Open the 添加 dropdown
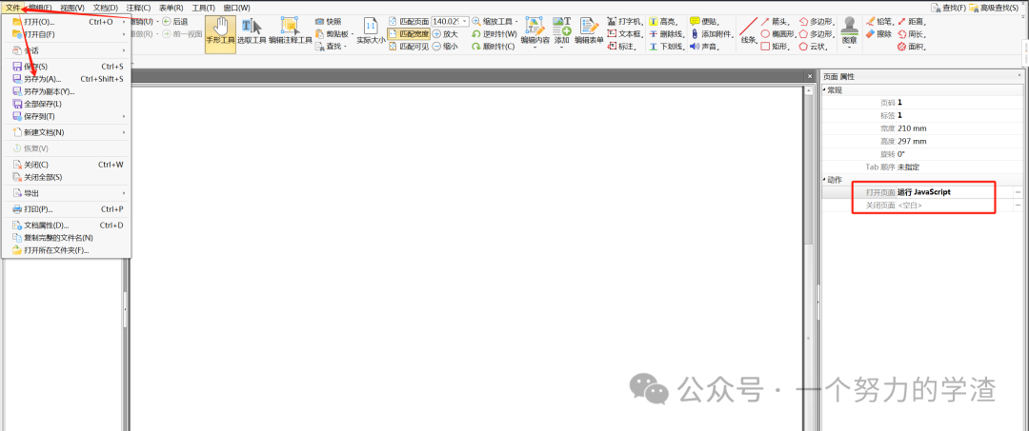1029x431 pixels. (561, 48)
